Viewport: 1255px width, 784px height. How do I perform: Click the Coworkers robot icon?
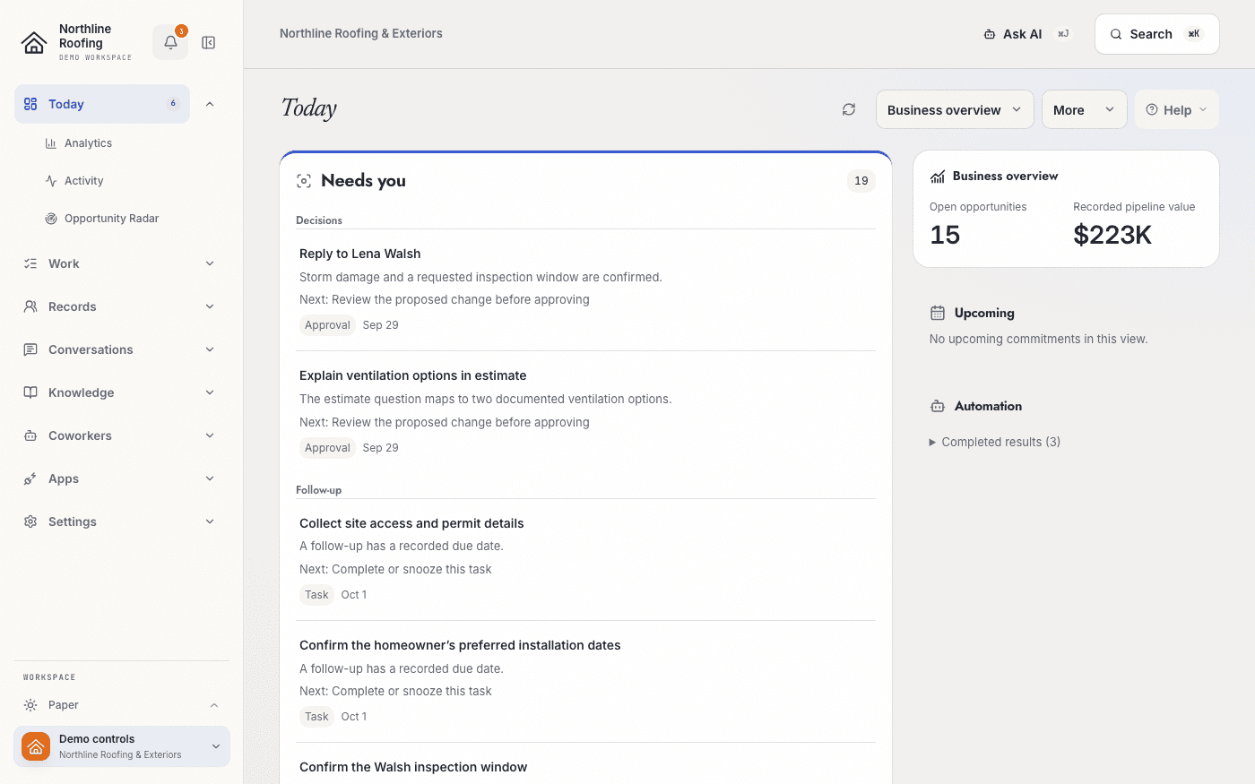tap(30, 435)
